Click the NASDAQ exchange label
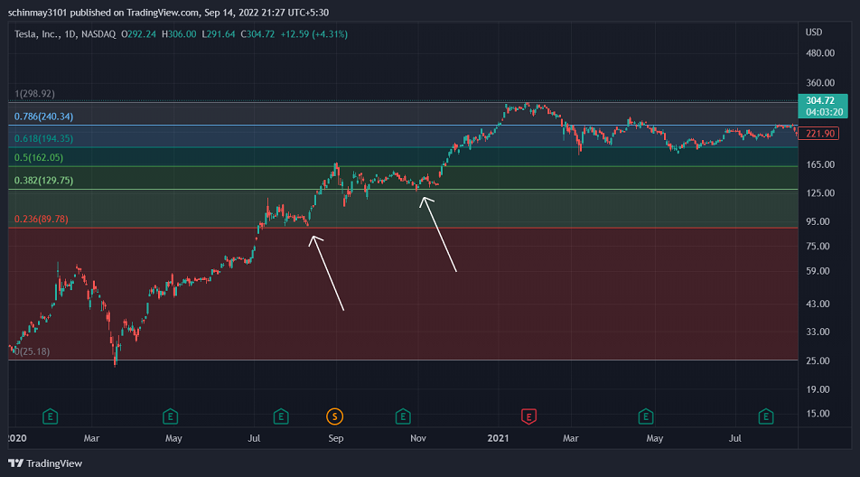The image size is (860, 477). point(98,34)
